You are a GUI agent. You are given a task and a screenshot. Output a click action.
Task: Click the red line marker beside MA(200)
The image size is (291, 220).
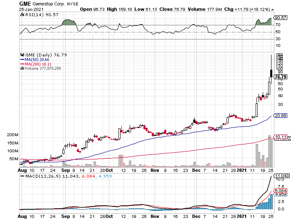point(22,64)
